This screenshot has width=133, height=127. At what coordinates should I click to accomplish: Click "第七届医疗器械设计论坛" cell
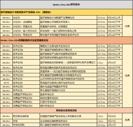(x=68, y=91)
